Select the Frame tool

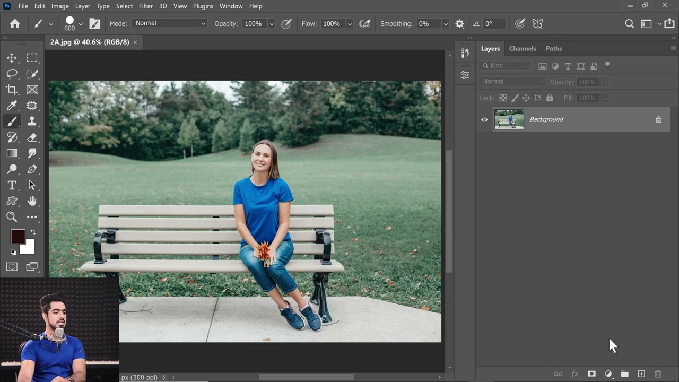click(32, 90)
